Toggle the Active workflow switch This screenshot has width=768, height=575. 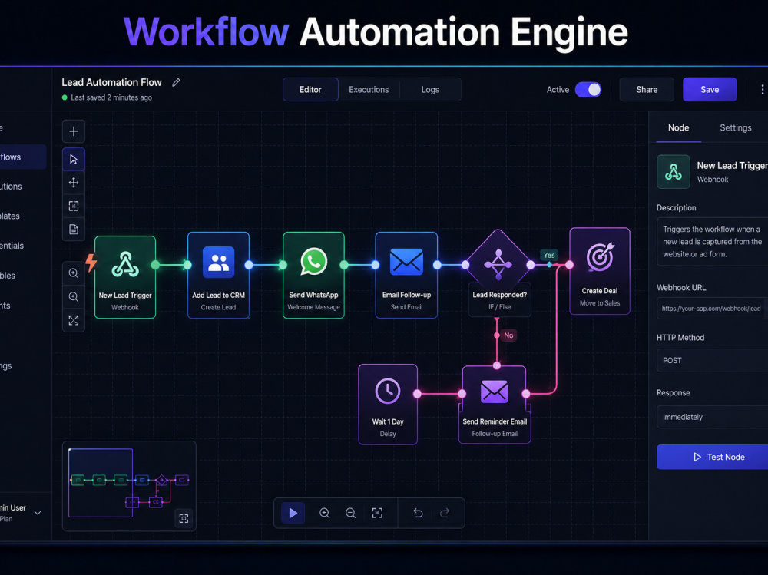pyautogui.click(x=588, y=90)
